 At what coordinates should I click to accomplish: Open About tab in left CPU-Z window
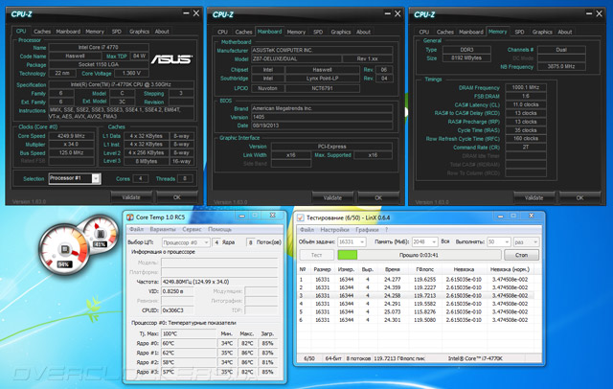(162, 32)
